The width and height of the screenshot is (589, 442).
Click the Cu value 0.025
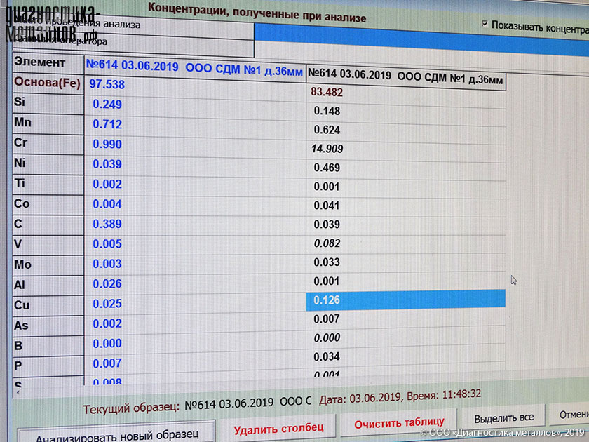107,303
